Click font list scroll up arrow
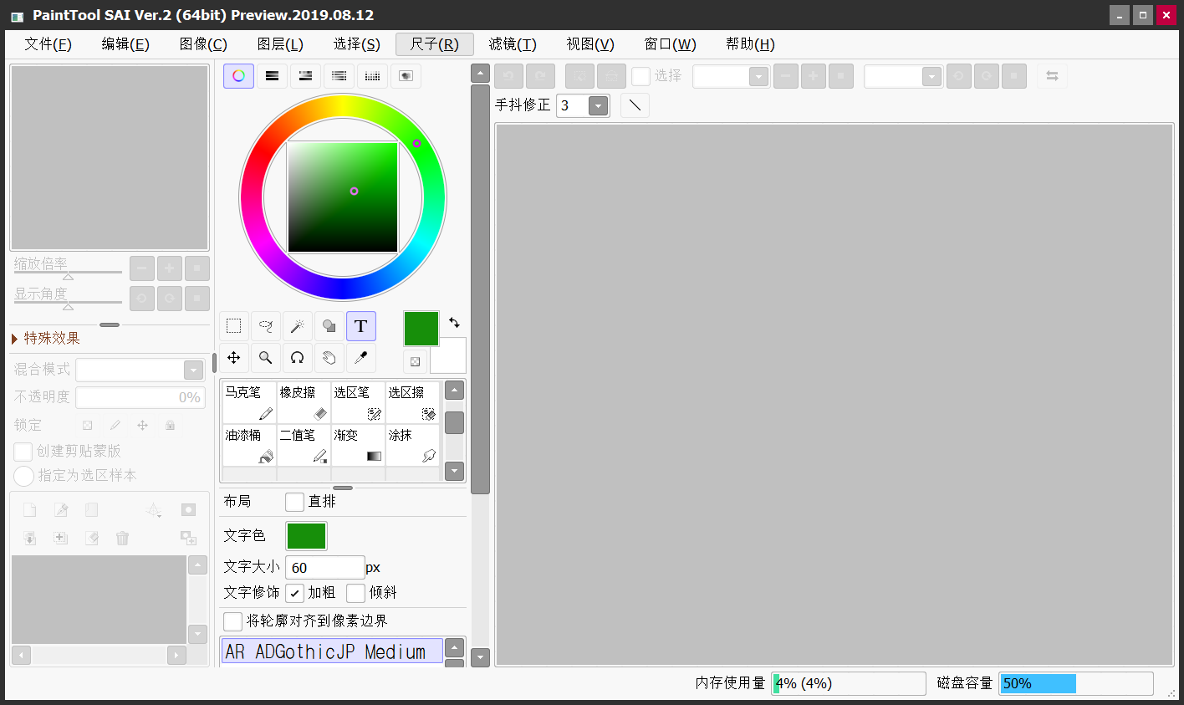The width and height of the screenshot is (1184, 705). (454, 647)
